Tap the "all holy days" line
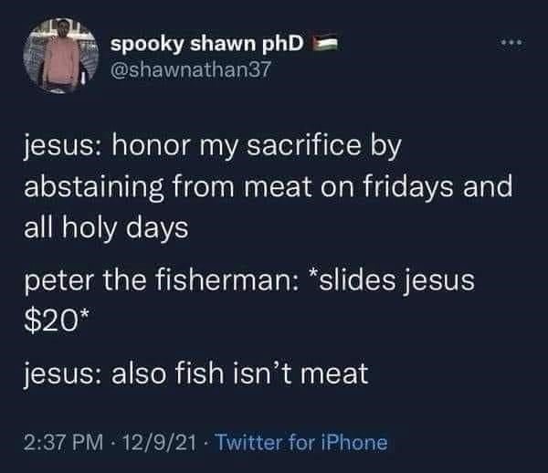548x473 pixels. [106, 229]
